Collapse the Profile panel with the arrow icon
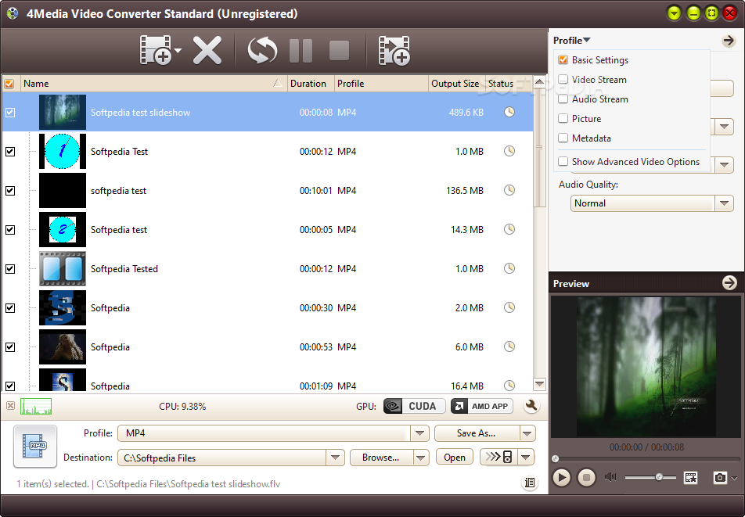The width and height of the screenshot is (745, 517). click(729, 41)
